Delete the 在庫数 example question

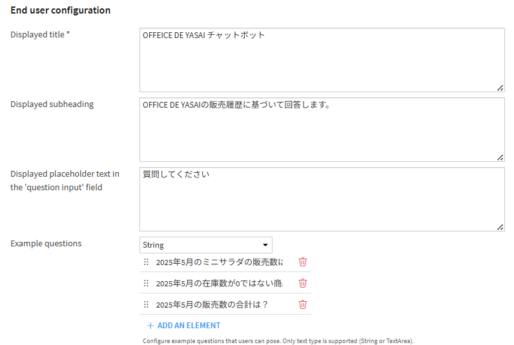303,283
